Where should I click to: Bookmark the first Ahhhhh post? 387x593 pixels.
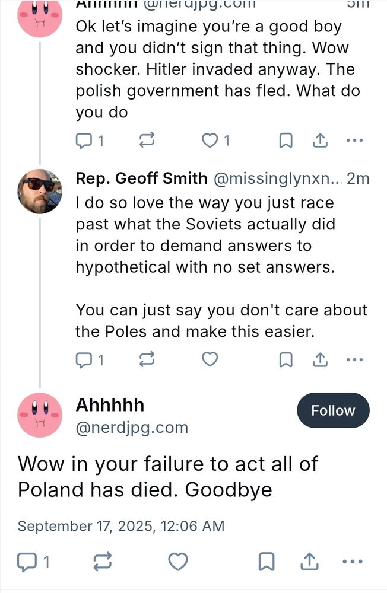pos(286,141)
